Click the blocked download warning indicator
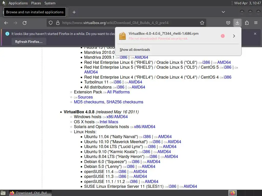Viewport: 262px width, 196px height. 223,36
